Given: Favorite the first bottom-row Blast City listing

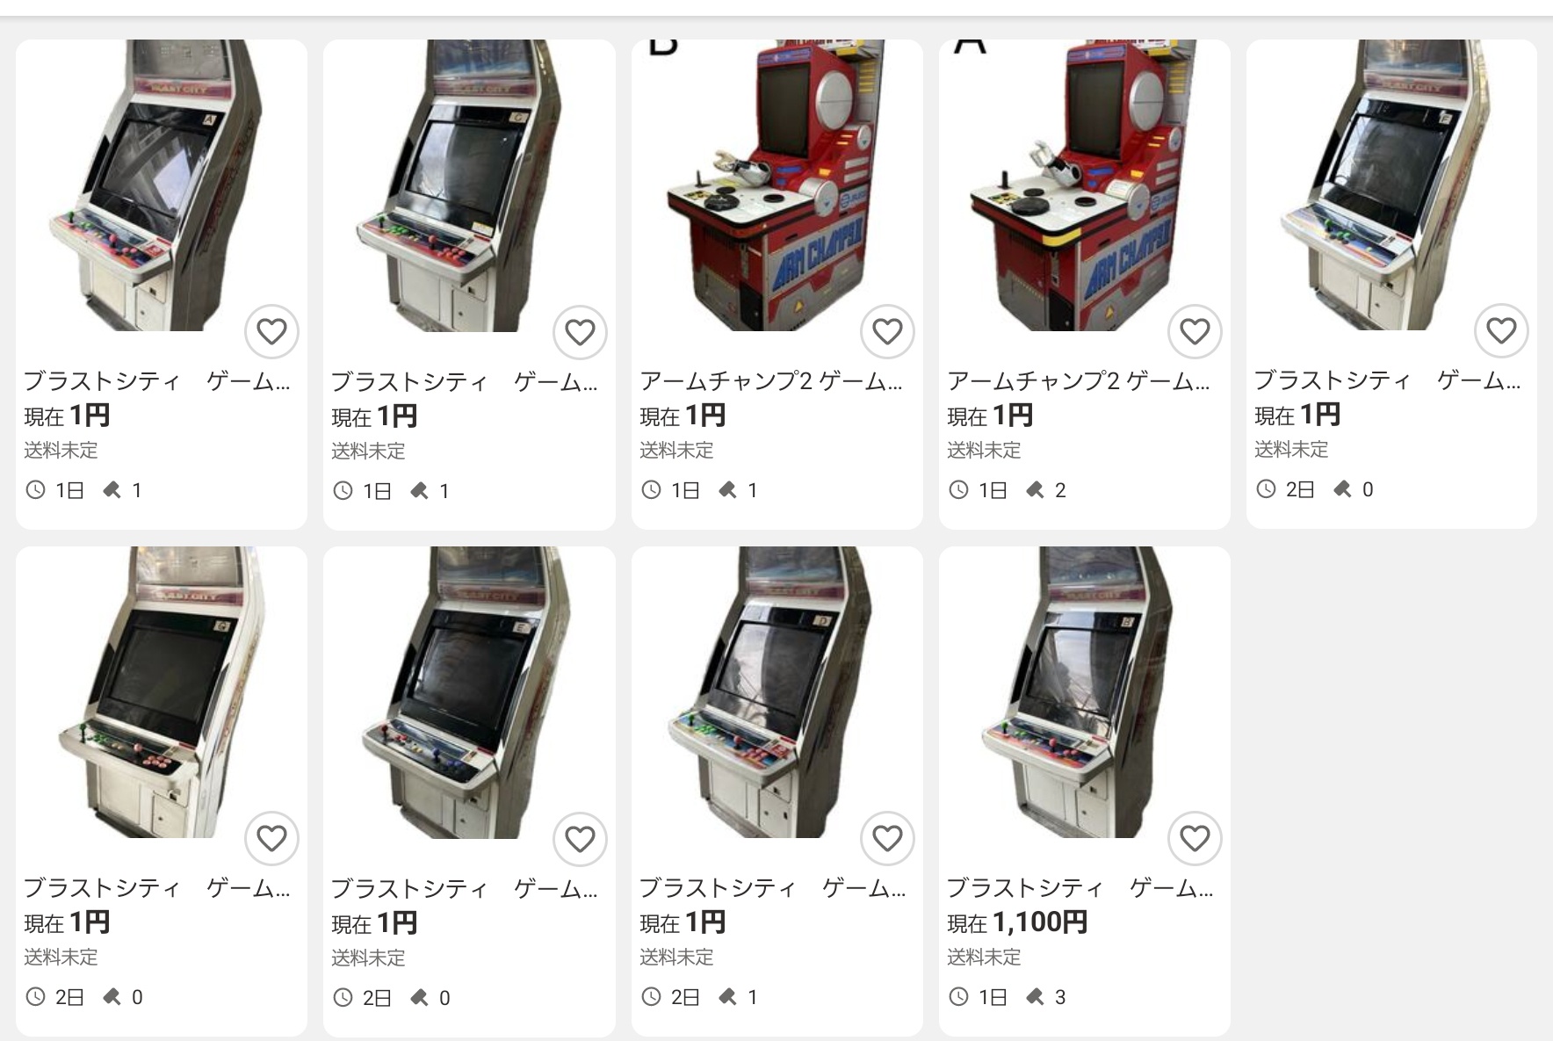Looking at the screenshot, I should 271,839.
